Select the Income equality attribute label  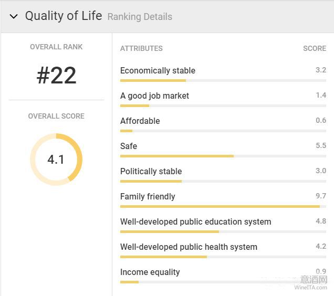point(150,272)
